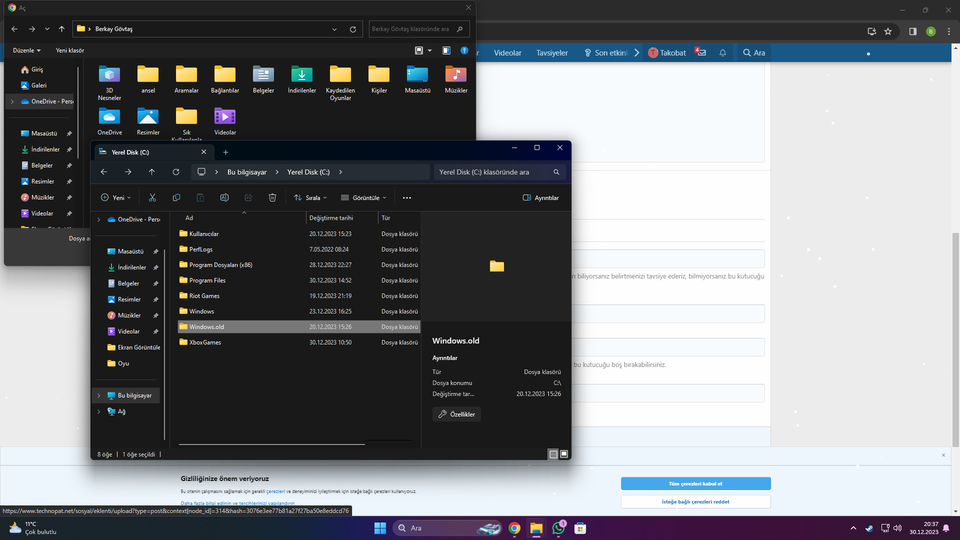Toggle the Ayrıntılar details pane

(540, 197)
